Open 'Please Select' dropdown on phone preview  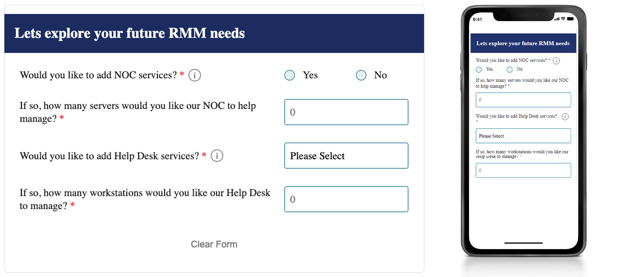(x=523, y=136)
